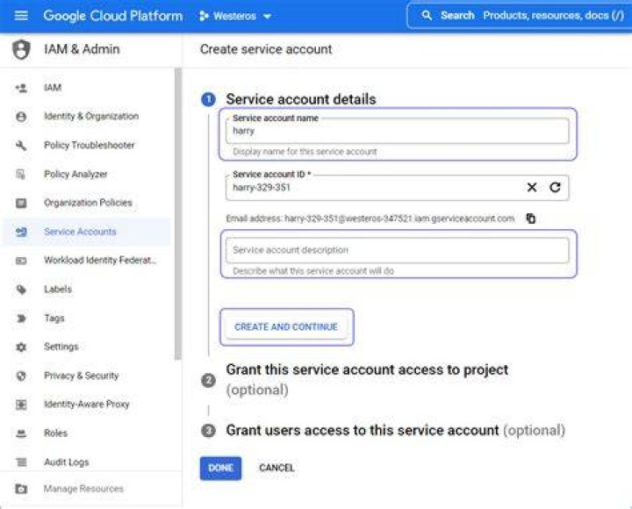Click the Tags icon
The height and width of the screenshot is (509, 632).
[x=21, y=319]
